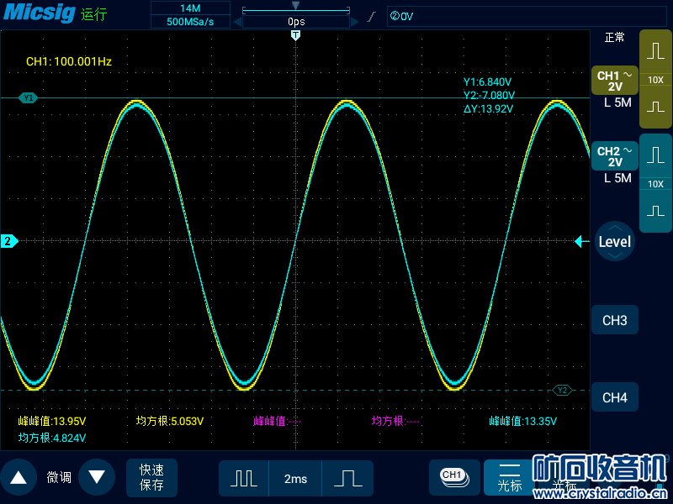Screen dimensions: 673x504
Task: Tap the Micsig logo
Action: pos(39,13)
